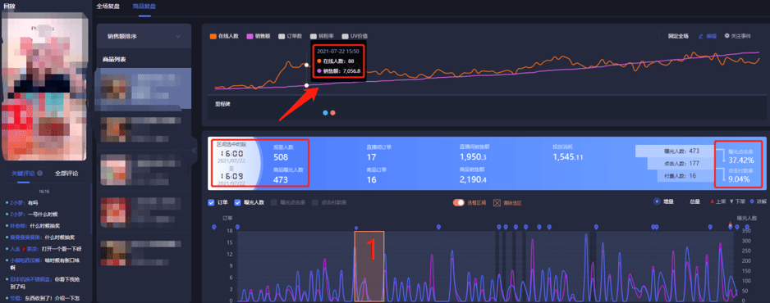Switch to the 全场复盘 tab
This screenshot has width=770, height=303.
click(108, 7)
